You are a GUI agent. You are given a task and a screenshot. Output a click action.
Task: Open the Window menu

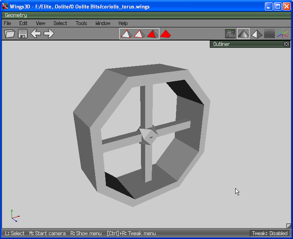(103, 23)
